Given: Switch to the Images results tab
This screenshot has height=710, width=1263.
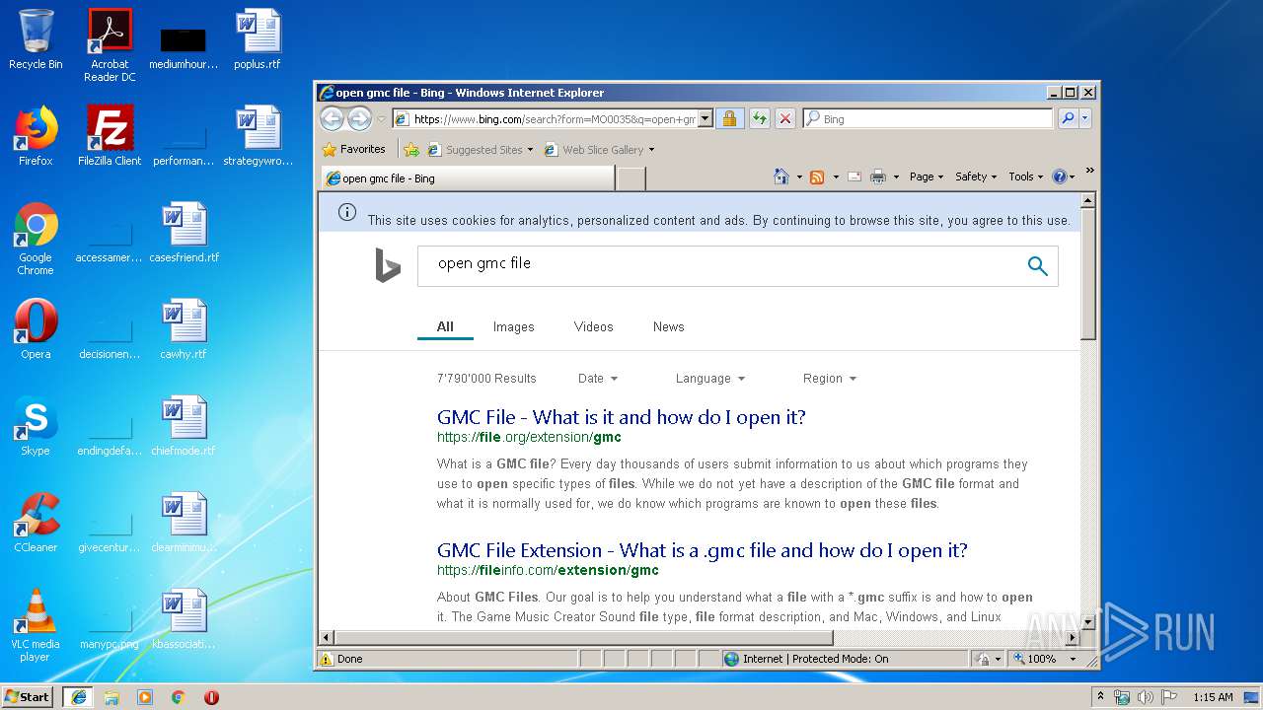Looking at the screenshot, I should point(513,326).
